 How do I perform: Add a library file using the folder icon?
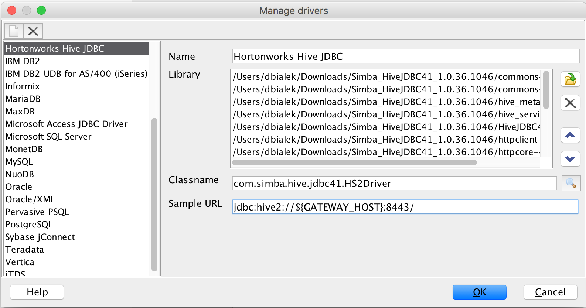570,79
